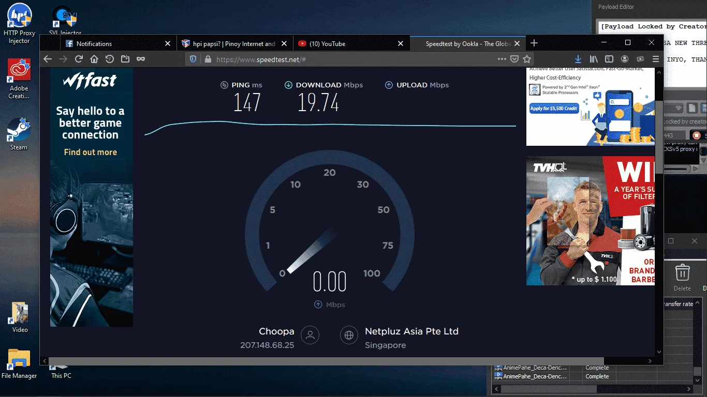The width and height of the screenshot is (707, 397).
Task: Click the browser page horizontal scrollbar
Action: (326, 361)
